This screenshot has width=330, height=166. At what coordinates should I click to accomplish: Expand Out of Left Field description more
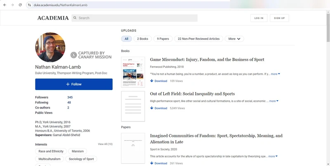click(x=273, y=101)
